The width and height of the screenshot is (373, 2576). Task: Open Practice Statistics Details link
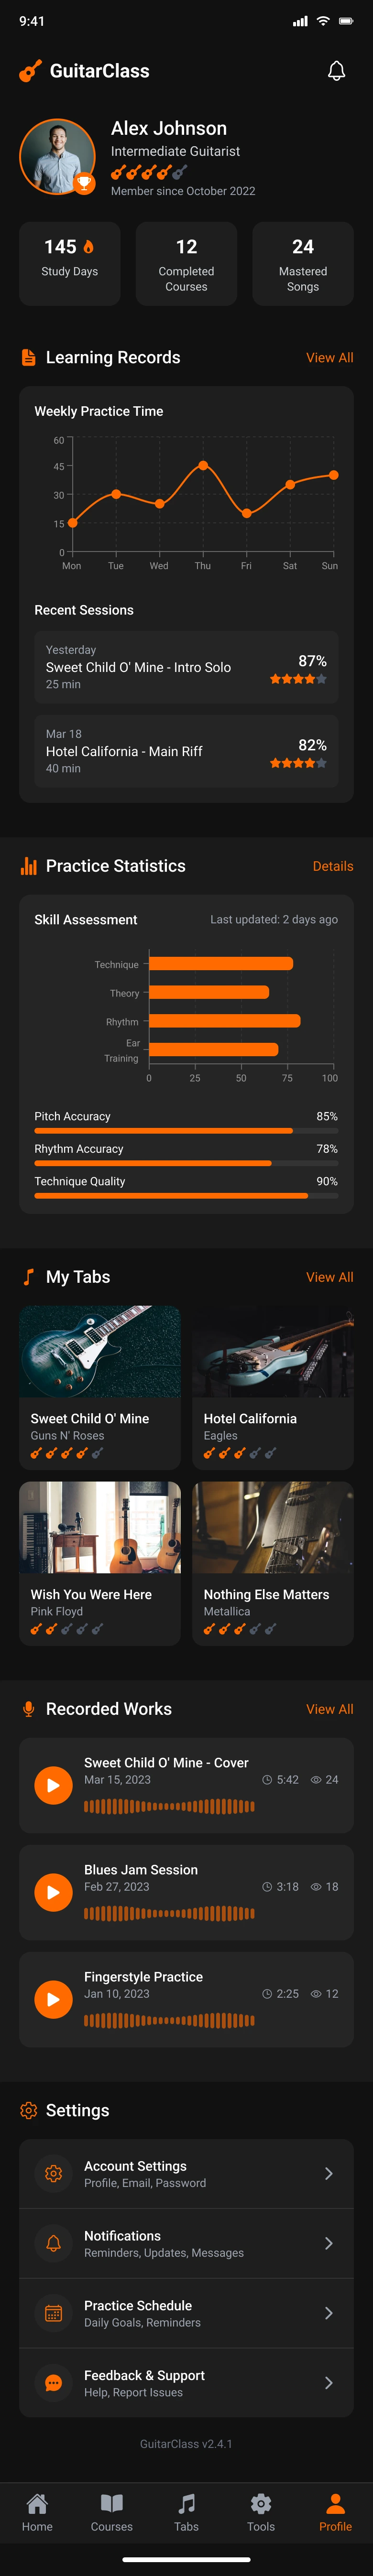pyautogui.click(x=332, y=866)
